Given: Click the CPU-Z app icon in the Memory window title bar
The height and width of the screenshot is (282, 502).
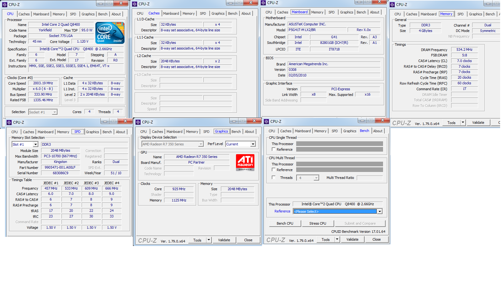Looking at the screenshot, I should [x=392, y=5].
